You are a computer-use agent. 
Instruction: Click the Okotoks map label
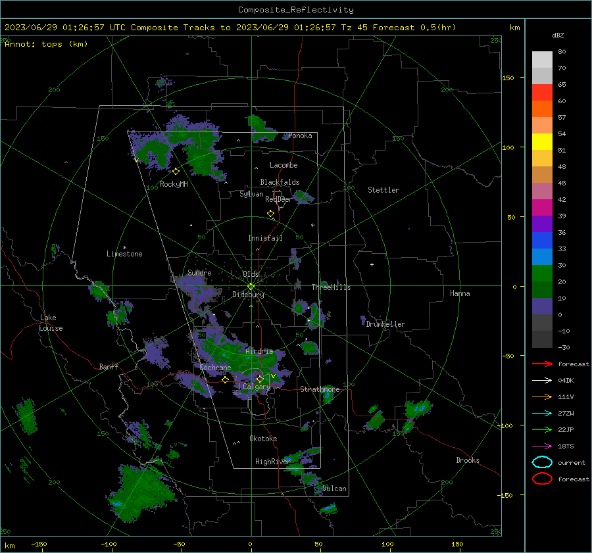263,439
